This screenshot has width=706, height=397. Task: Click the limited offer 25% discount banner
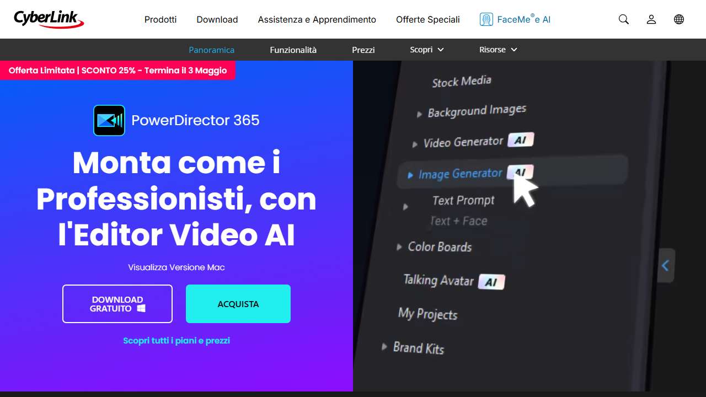117,71
